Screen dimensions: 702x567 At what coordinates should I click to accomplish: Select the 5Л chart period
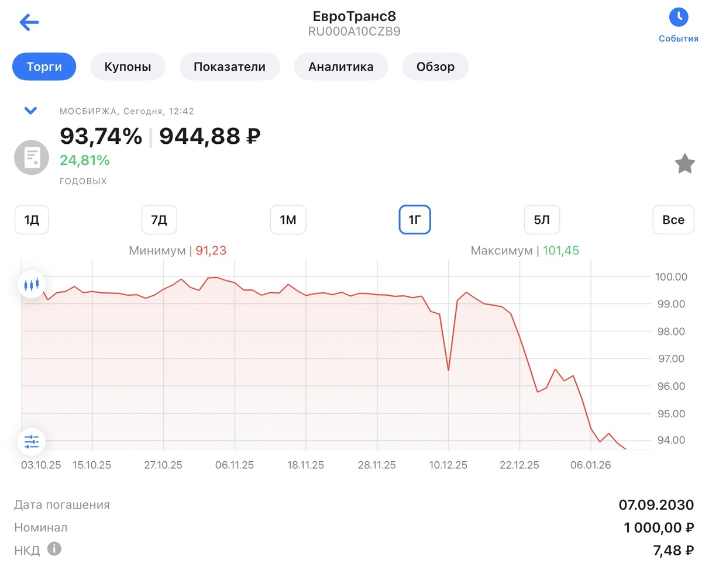coord(542,220)
